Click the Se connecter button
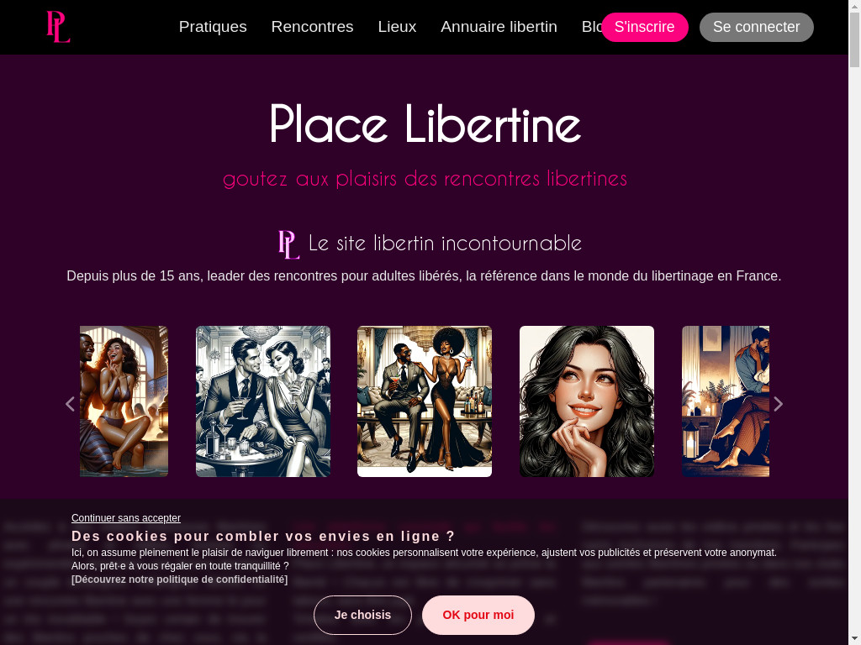 756,27
